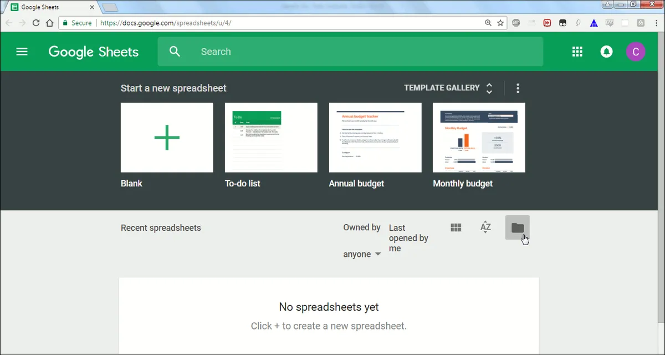
Task: Expand the TEMPLATE GALLERY
Action: (x=448, y=88)
